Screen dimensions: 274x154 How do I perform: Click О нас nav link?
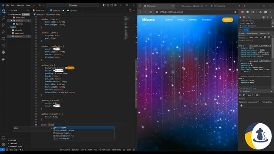[x=180, y=20]
